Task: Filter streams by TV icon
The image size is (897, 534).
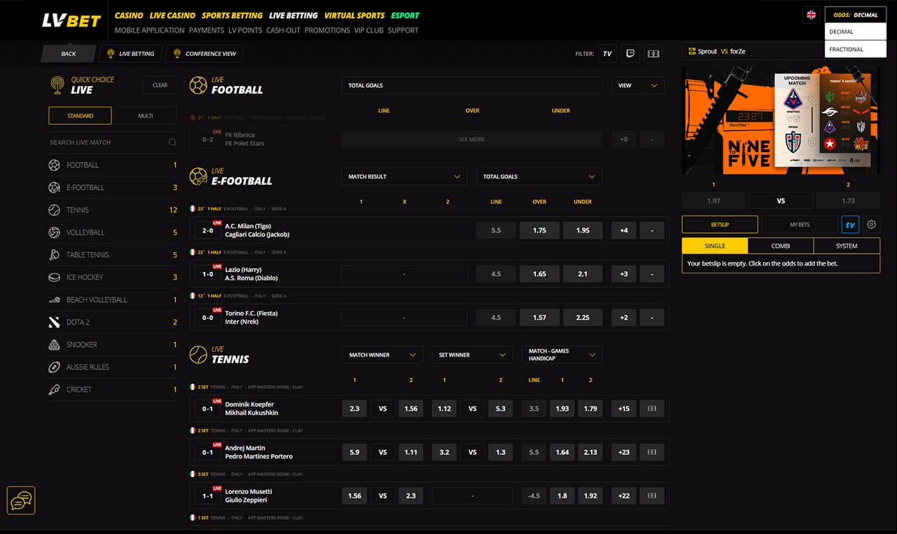Action: click(x=607, y=53)
